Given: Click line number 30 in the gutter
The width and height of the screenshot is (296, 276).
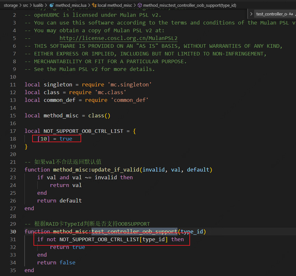Looking at the screenshot, I should click(x=12, y=231).
